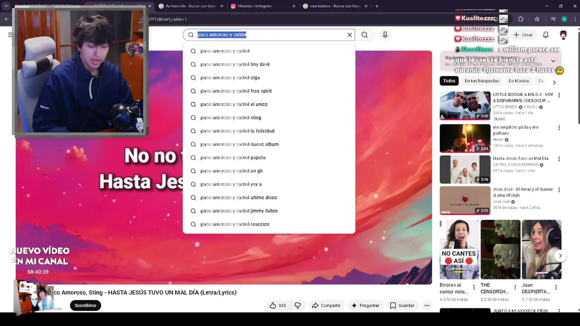This screenshot has width=580, height=326.
Task: Click the Crear button
Action: pos(523,35)
